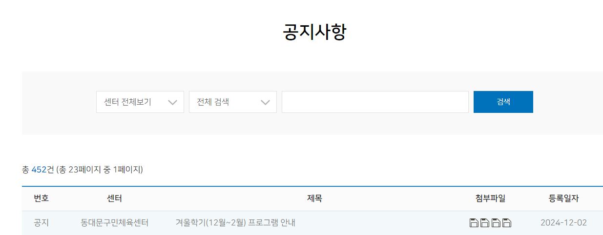Click the 제목 column header
This screenshot has height=235, width=603.
(315, 199)
